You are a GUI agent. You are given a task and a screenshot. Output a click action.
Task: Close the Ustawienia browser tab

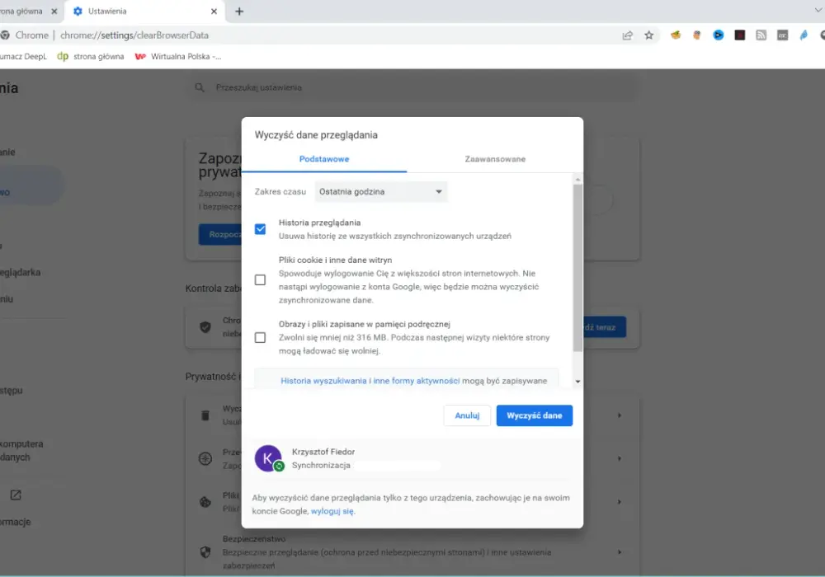click(214, 11)
